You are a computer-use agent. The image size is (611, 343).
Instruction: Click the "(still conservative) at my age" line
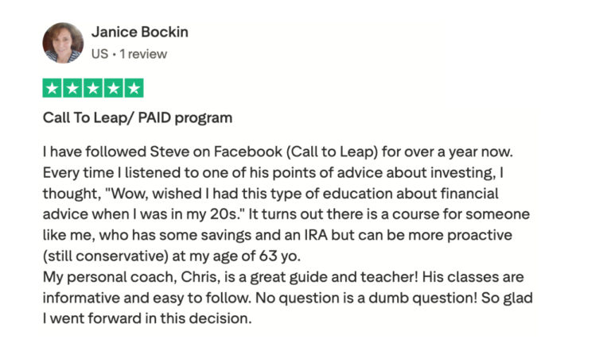(159, 256)
